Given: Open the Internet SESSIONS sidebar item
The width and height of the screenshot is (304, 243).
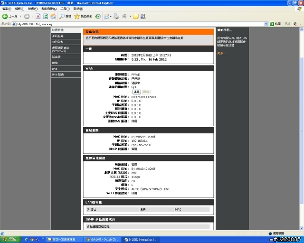Looking at the screenshot, I should pyautogui.click(x=66, y=49).
